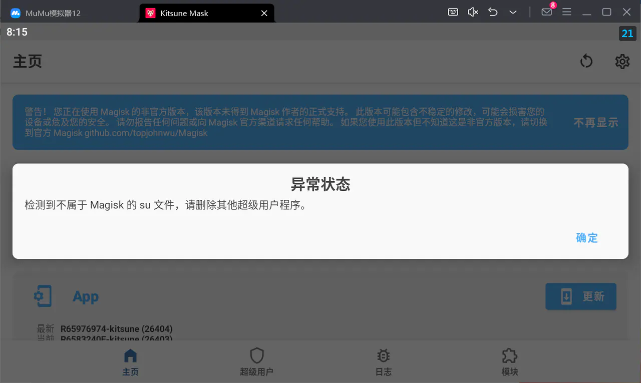
Task: Click the Kitsune Mask tab icon
Action: click(x=150, y=13)
